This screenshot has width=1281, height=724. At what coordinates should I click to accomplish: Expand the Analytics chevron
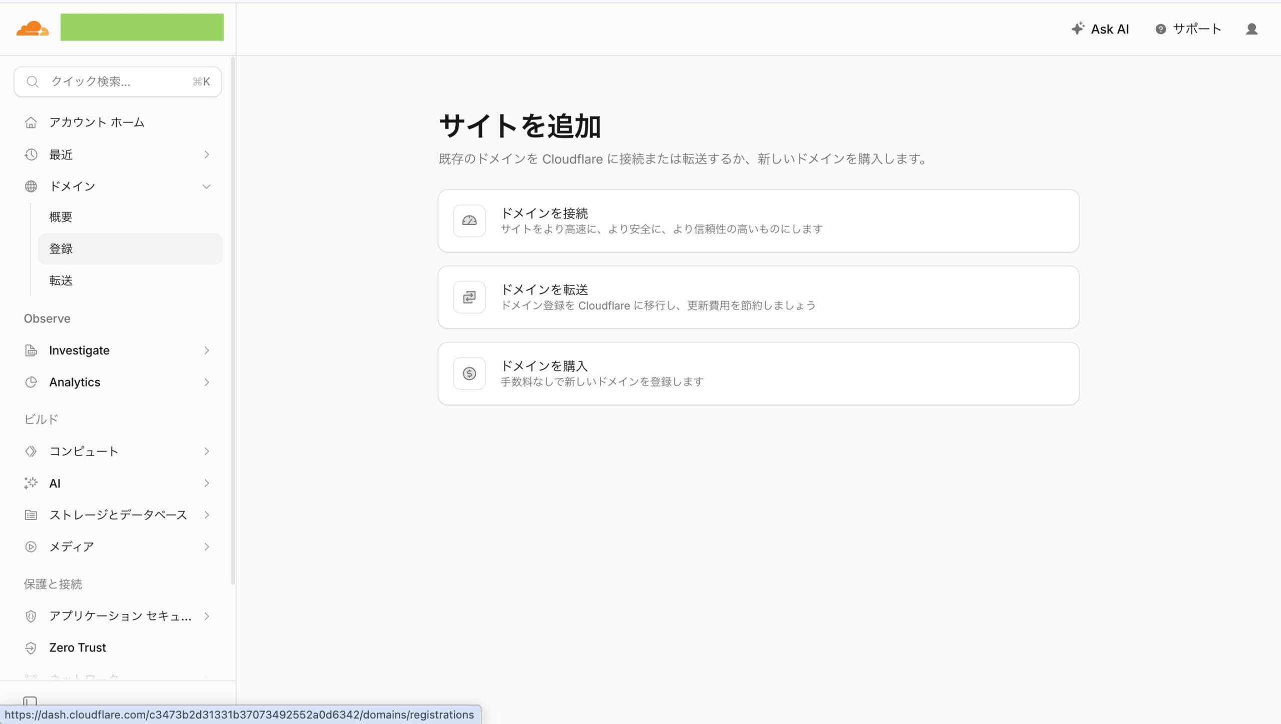click(207, 382)
